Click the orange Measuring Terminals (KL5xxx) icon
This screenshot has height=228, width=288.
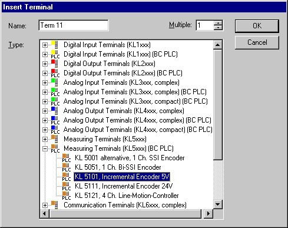pyautogui.click(x=55, y=139)
